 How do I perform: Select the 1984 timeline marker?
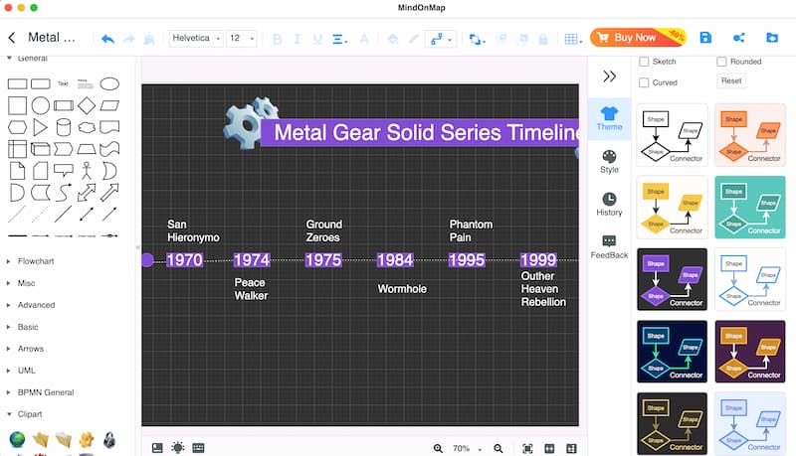[395, 260]
